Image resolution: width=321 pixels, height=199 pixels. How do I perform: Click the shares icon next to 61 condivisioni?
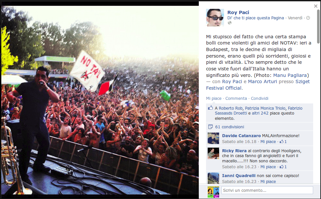(x=210, y=127)
